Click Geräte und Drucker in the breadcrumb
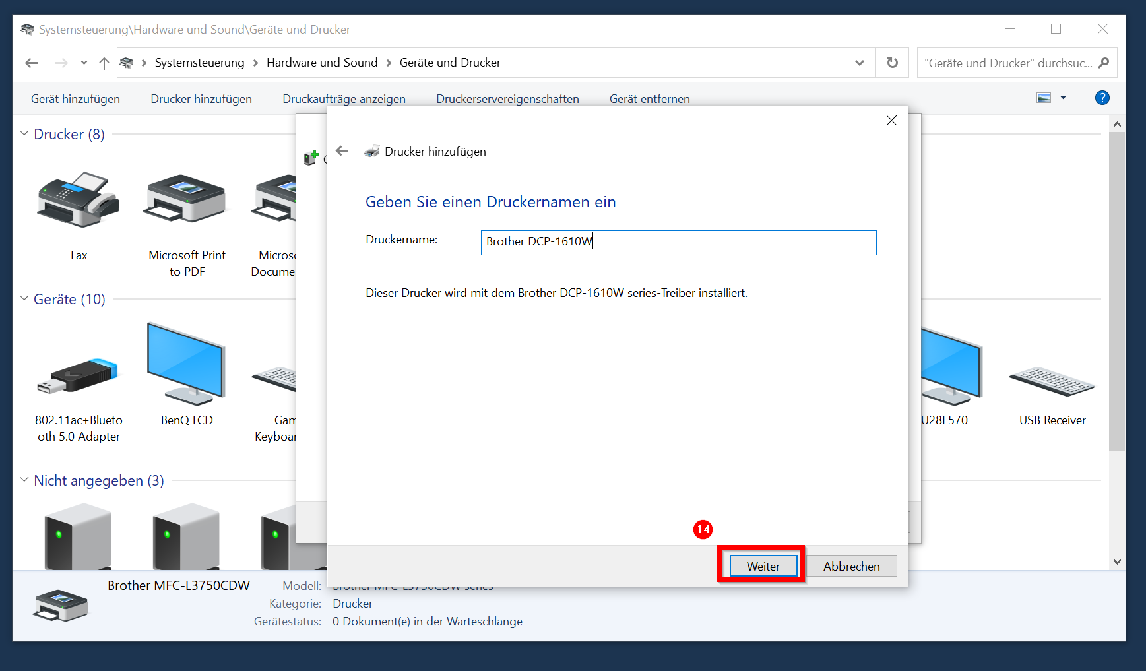This screenshot has height=671, width=1146. (450, 63)
